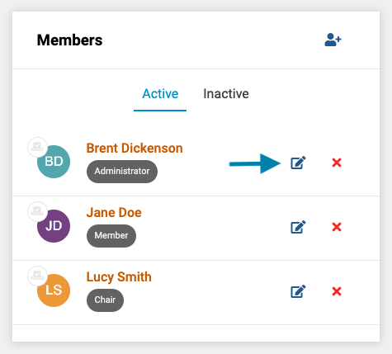This screenshot has height=354, width=392.
Task: Edit Brent Dickenson's membership
Action: [x=298, y=163]
